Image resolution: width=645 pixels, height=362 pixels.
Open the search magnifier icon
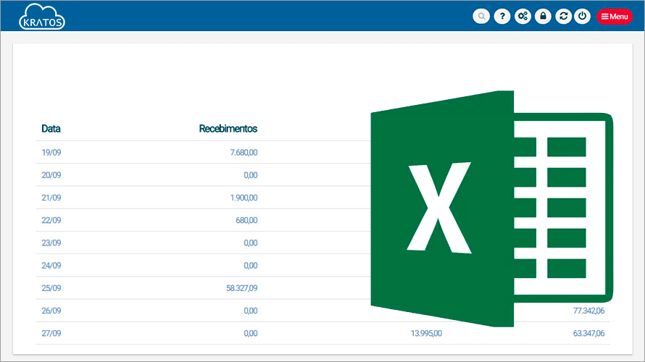tap(481, 17)
